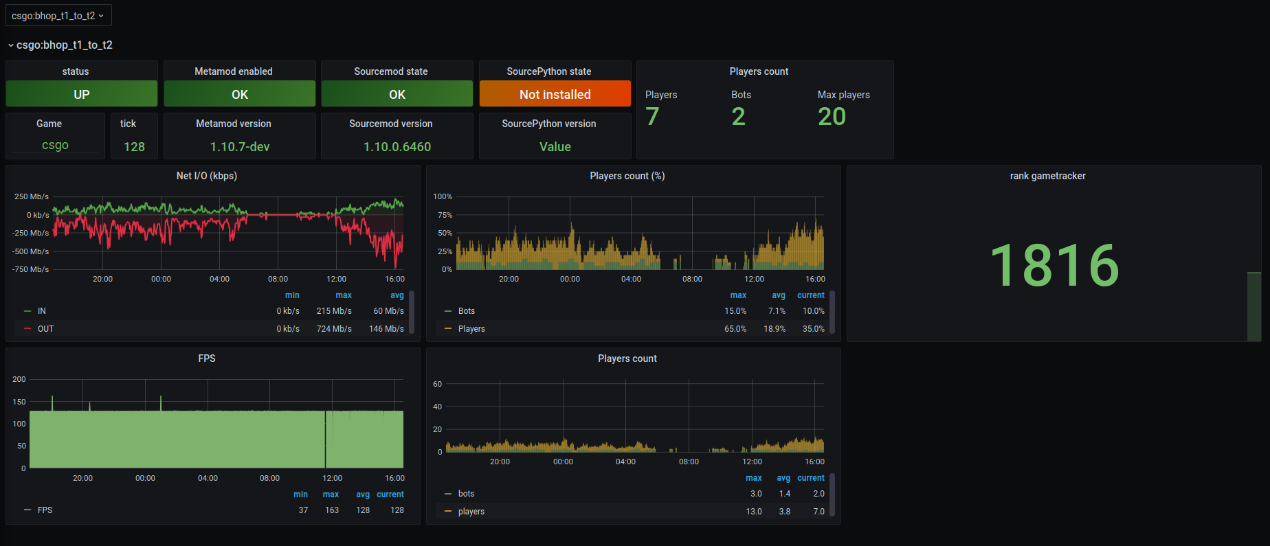Click yellow color line beside Players (%) legend entry
Image resolution: width=1270 pixels, height=546 pixels.
click(448, 329)
